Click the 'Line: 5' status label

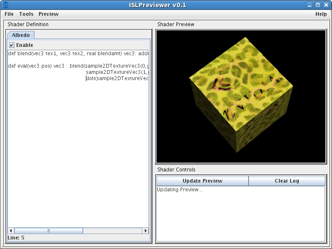pyautogui.click(x=16, y=238)
